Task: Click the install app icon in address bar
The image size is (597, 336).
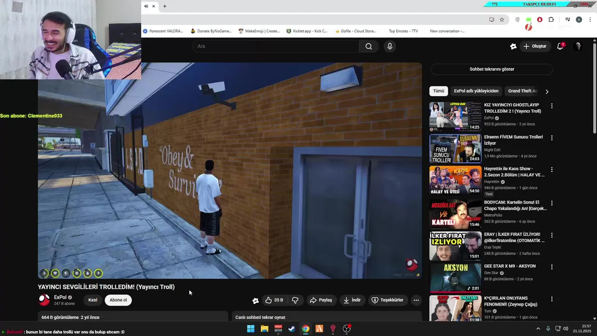Action: point(492,20)
